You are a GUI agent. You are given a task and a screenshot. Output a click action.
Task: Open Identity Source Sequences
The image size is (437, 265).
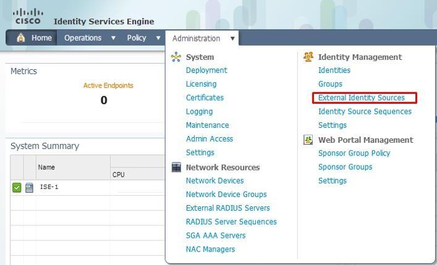coord(365,111)
